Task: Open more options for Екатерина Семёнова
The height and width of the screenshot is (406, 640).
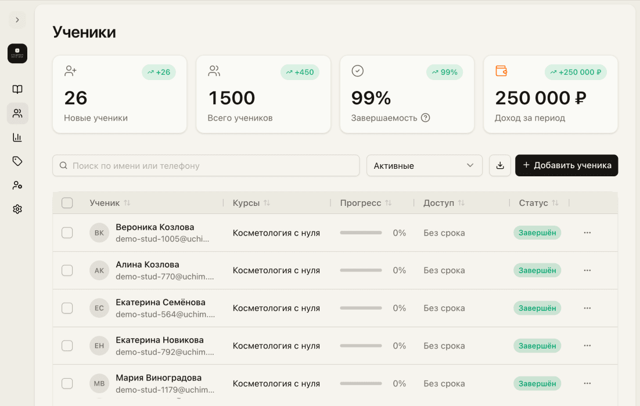Action: 587,308
